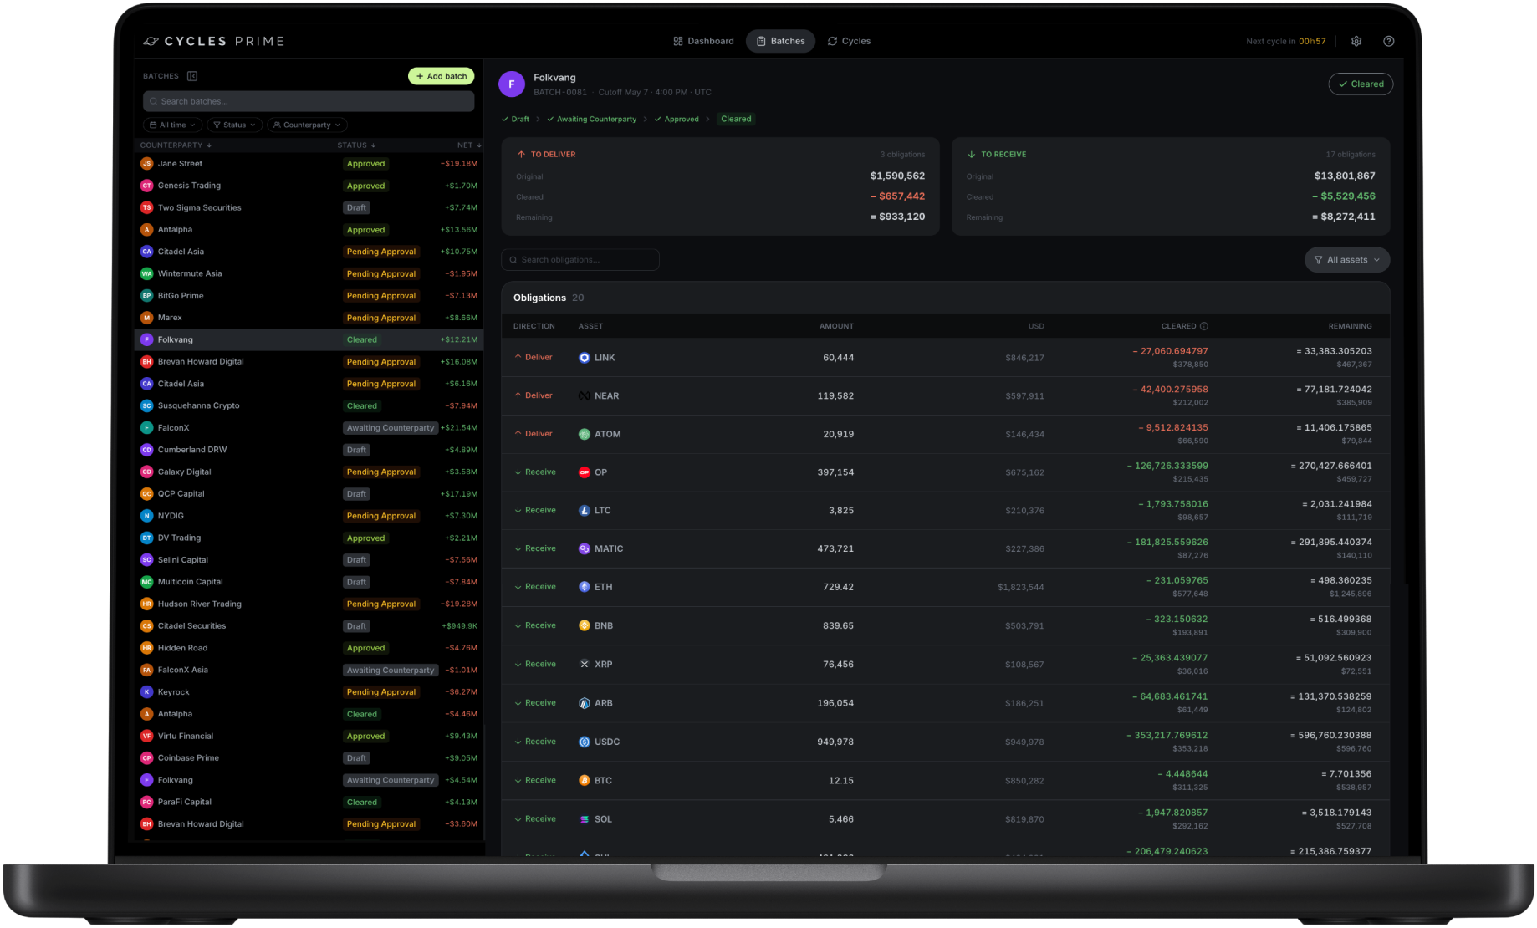Image resolution: width=1537 pixels, height=928 pixels.
Task: Click the Cleared status button in header
Action: (x=1361, y=84)
